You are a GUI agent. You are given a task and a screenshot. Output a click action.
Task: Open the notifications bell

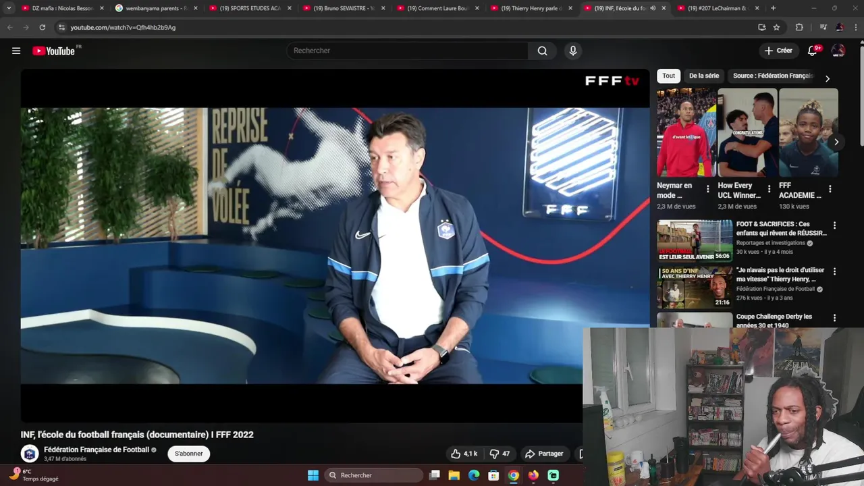tap(812, 51)
